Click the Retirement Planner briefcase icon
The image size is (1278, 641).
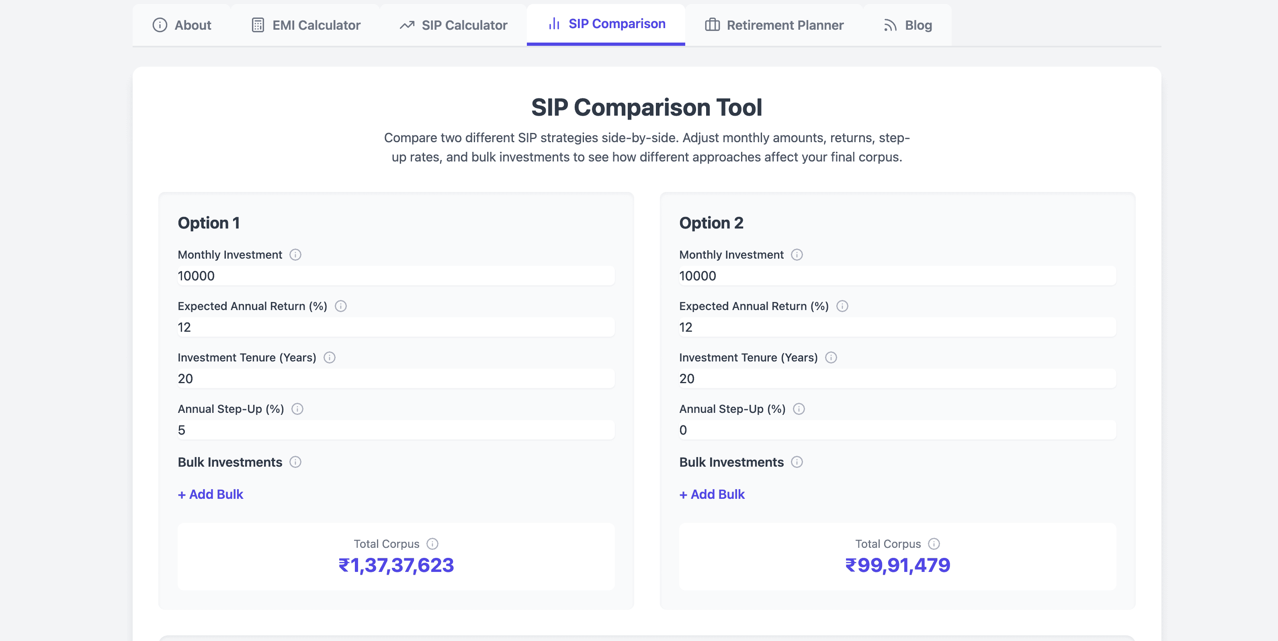(x=713, y=25)
